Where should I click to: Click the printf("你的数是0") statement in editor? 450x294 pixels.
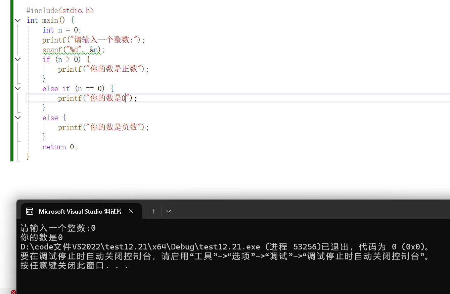pyautogui.click(x=98, y=98)
